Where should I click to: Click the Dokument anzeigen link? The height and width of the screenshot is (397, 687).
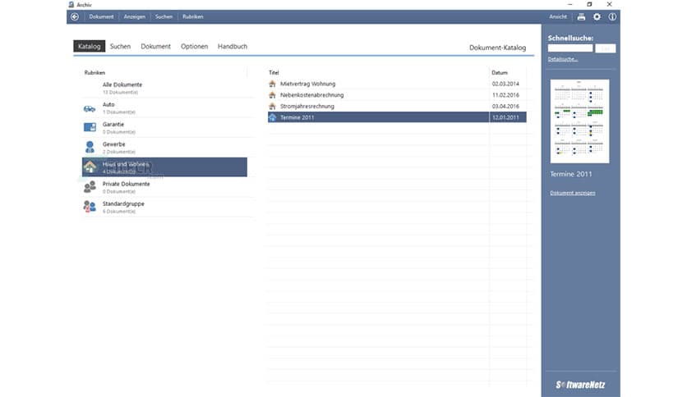coord(572,193)
